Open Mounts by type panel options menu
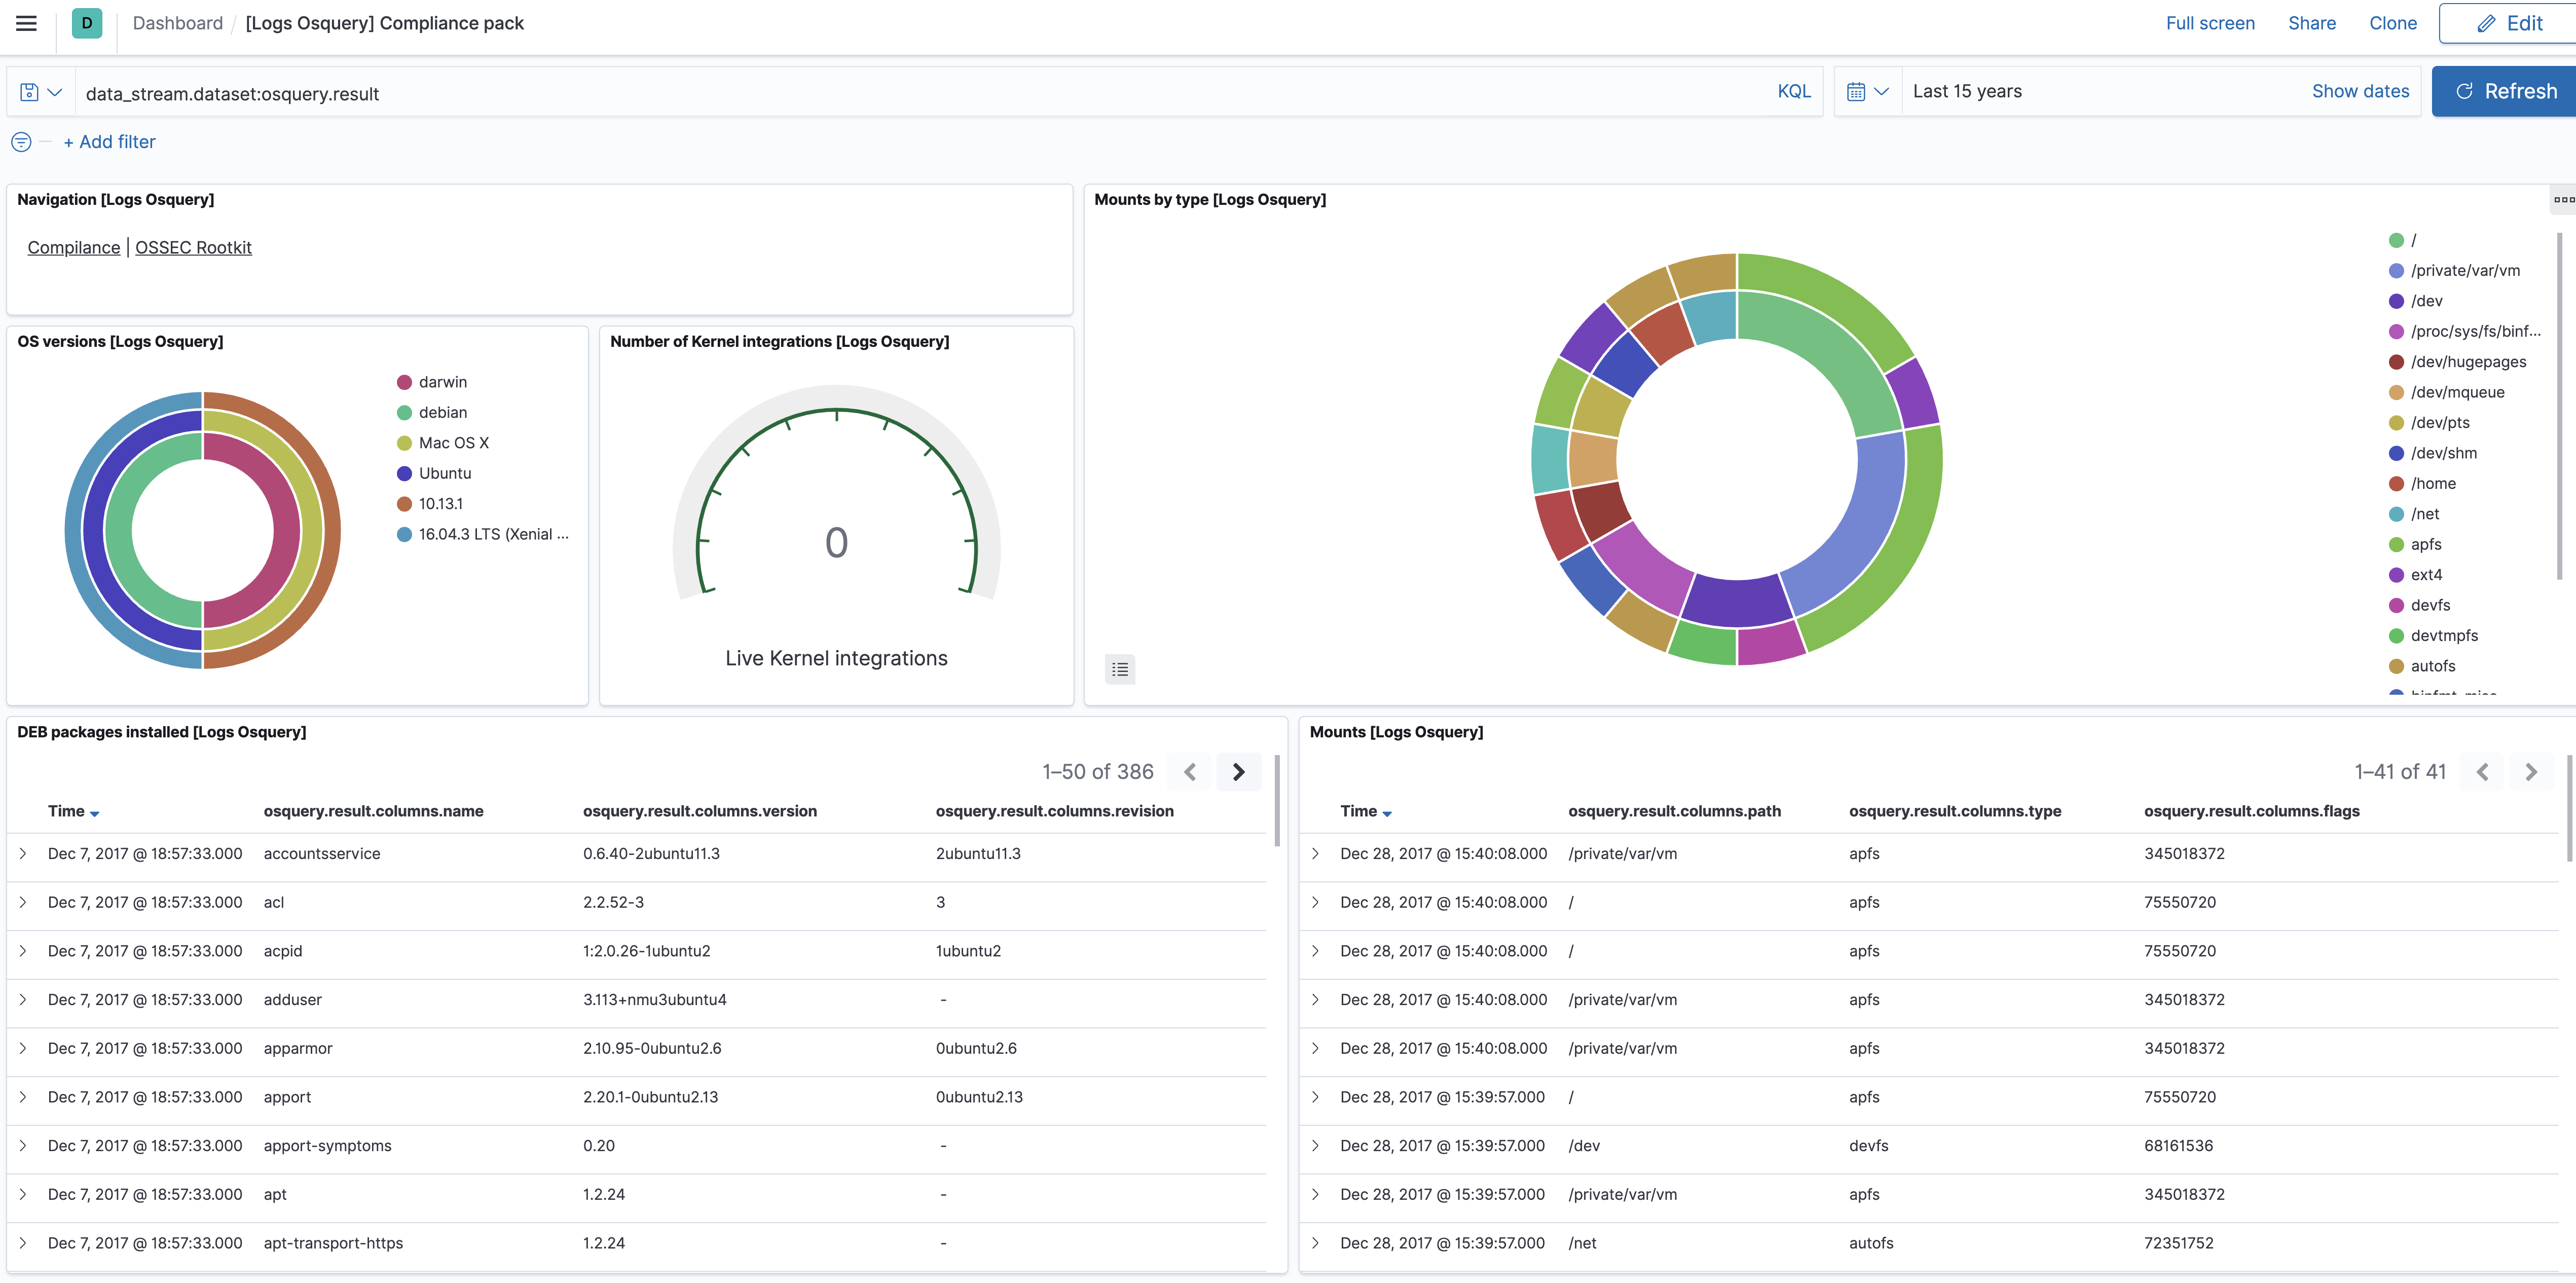The width and height of the screenshot is (2576, 1283). tap(2563, 199)
